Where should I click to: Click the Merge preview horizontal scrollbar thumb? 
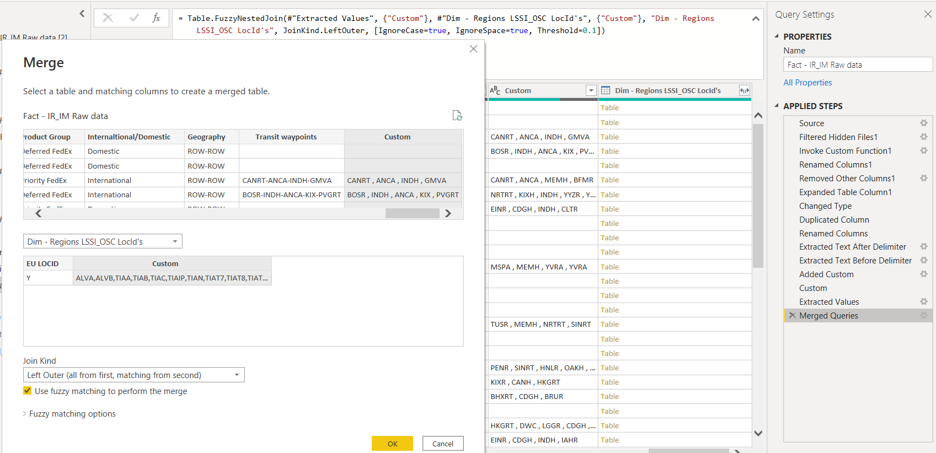click(412, 213)
